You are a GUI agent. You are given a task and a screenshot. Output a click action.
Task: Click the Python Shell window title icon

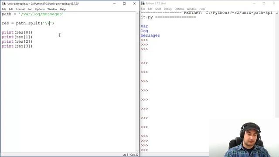(x=143, y=3)
